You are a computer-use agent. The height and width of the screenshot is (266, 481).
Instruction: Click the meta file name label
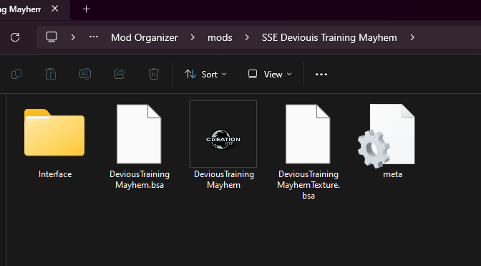392,174
